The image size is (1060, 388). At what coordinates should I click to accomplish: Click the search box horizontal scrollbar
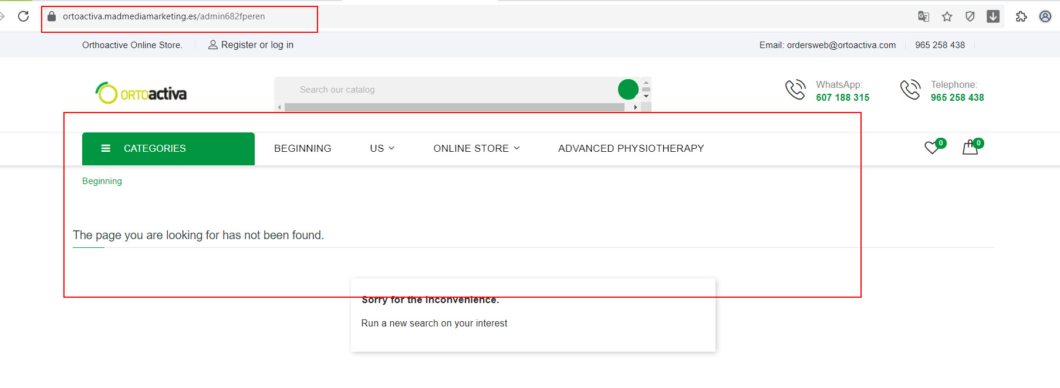coord(454,107)
